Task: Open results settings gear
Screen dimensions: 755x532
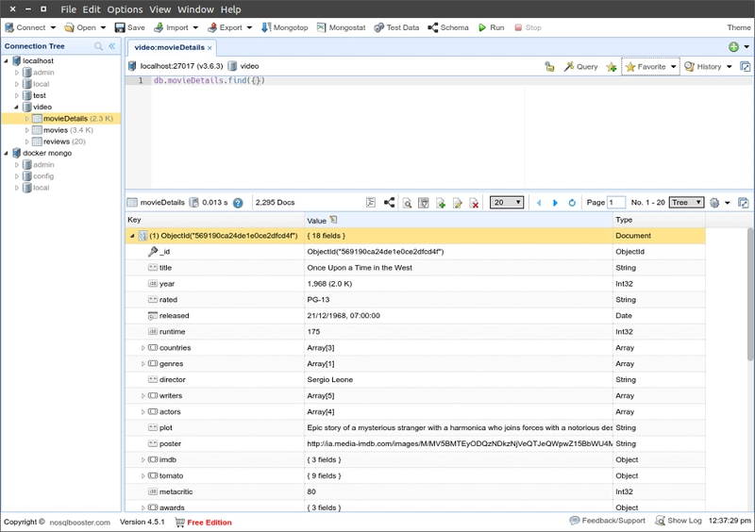Action: pos(714,203)
